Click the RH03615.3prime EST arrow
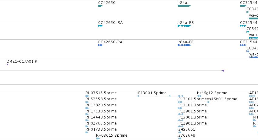This screenshot has width=258, height=140. 98,138
